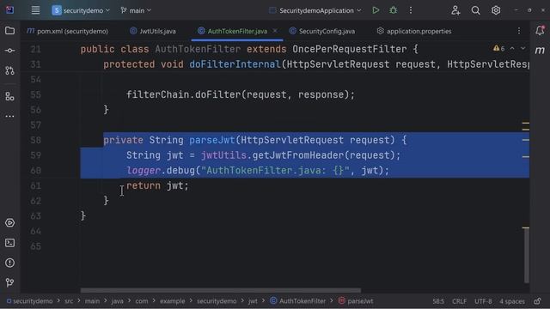This screenshot has width=550, height=309.
Task: Show more tool windows ellipsis
Action: (9, 116)
